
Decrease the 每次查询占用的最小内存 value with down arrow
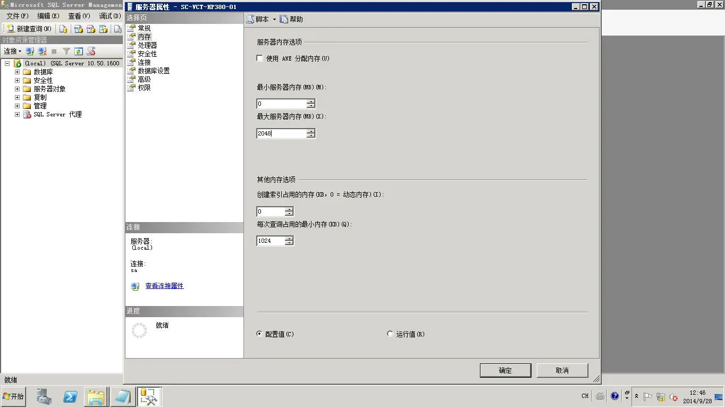point(289,243)
